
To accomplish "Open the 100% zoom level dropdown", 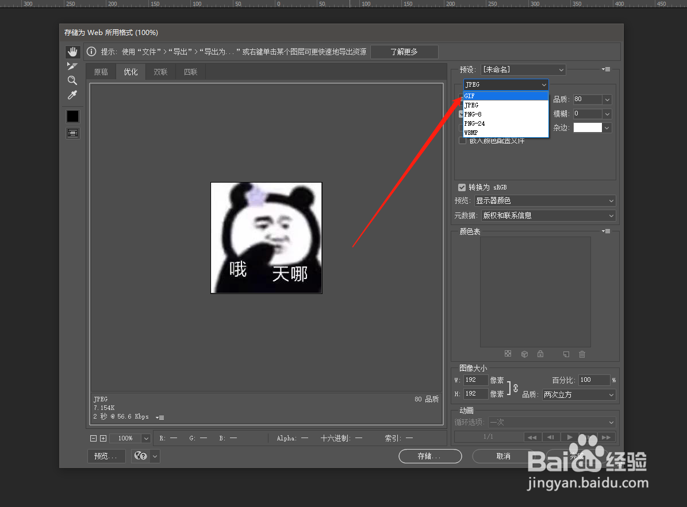I will pos(146,438).
